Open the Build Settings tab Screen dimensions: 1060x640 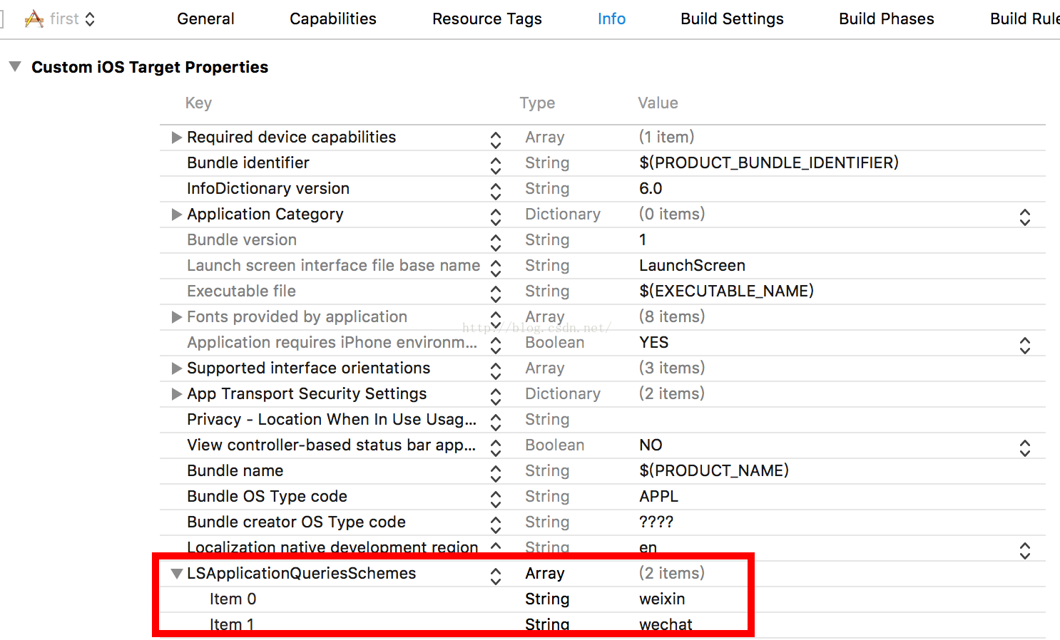coord(732,19)
